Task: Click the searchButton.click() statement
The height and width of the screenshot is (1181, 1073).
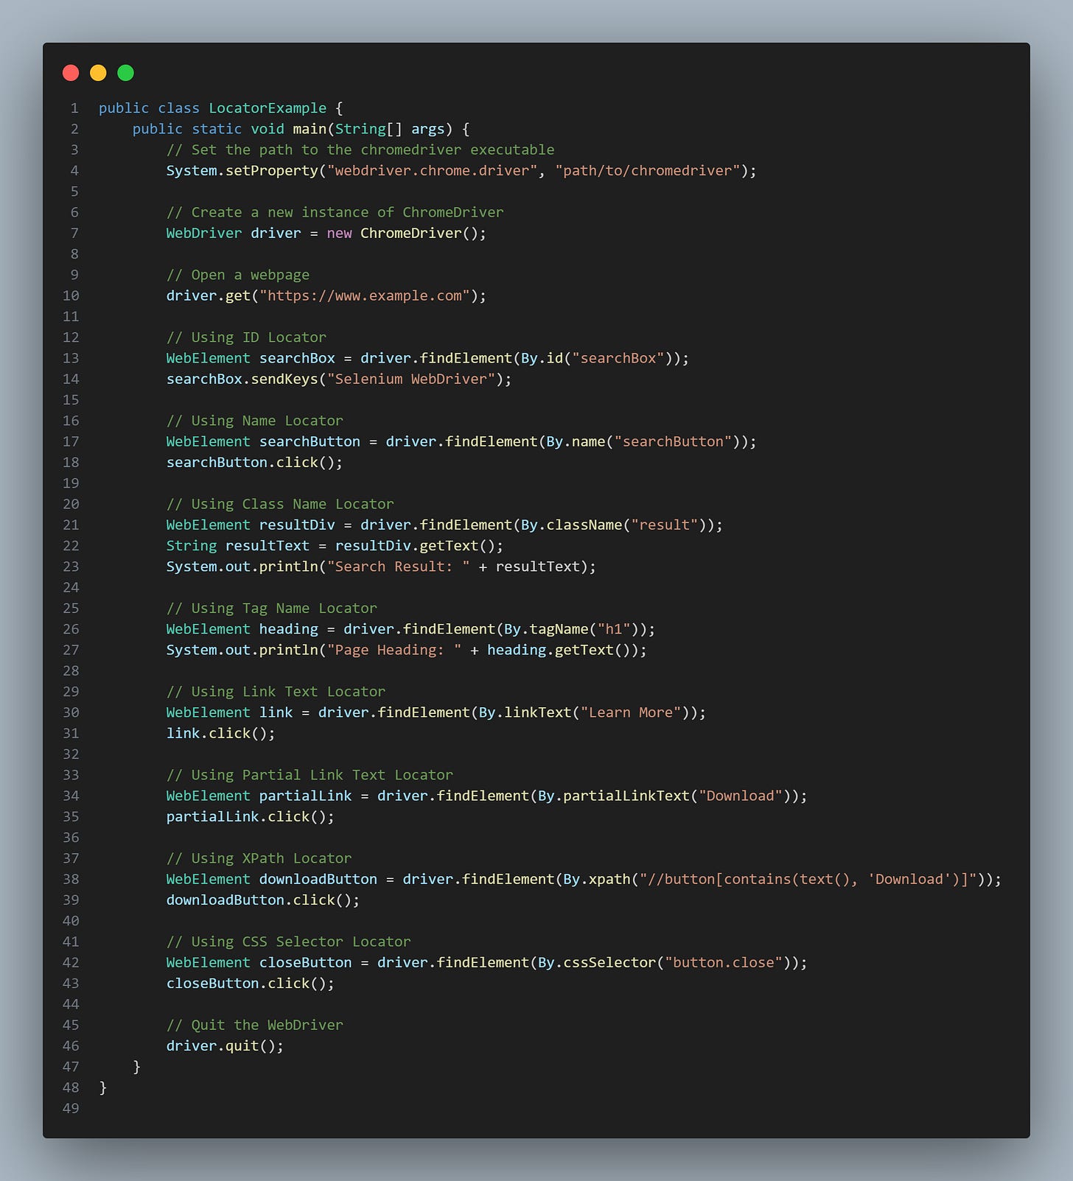Action: pyautogui.click(x=254, y=463)
